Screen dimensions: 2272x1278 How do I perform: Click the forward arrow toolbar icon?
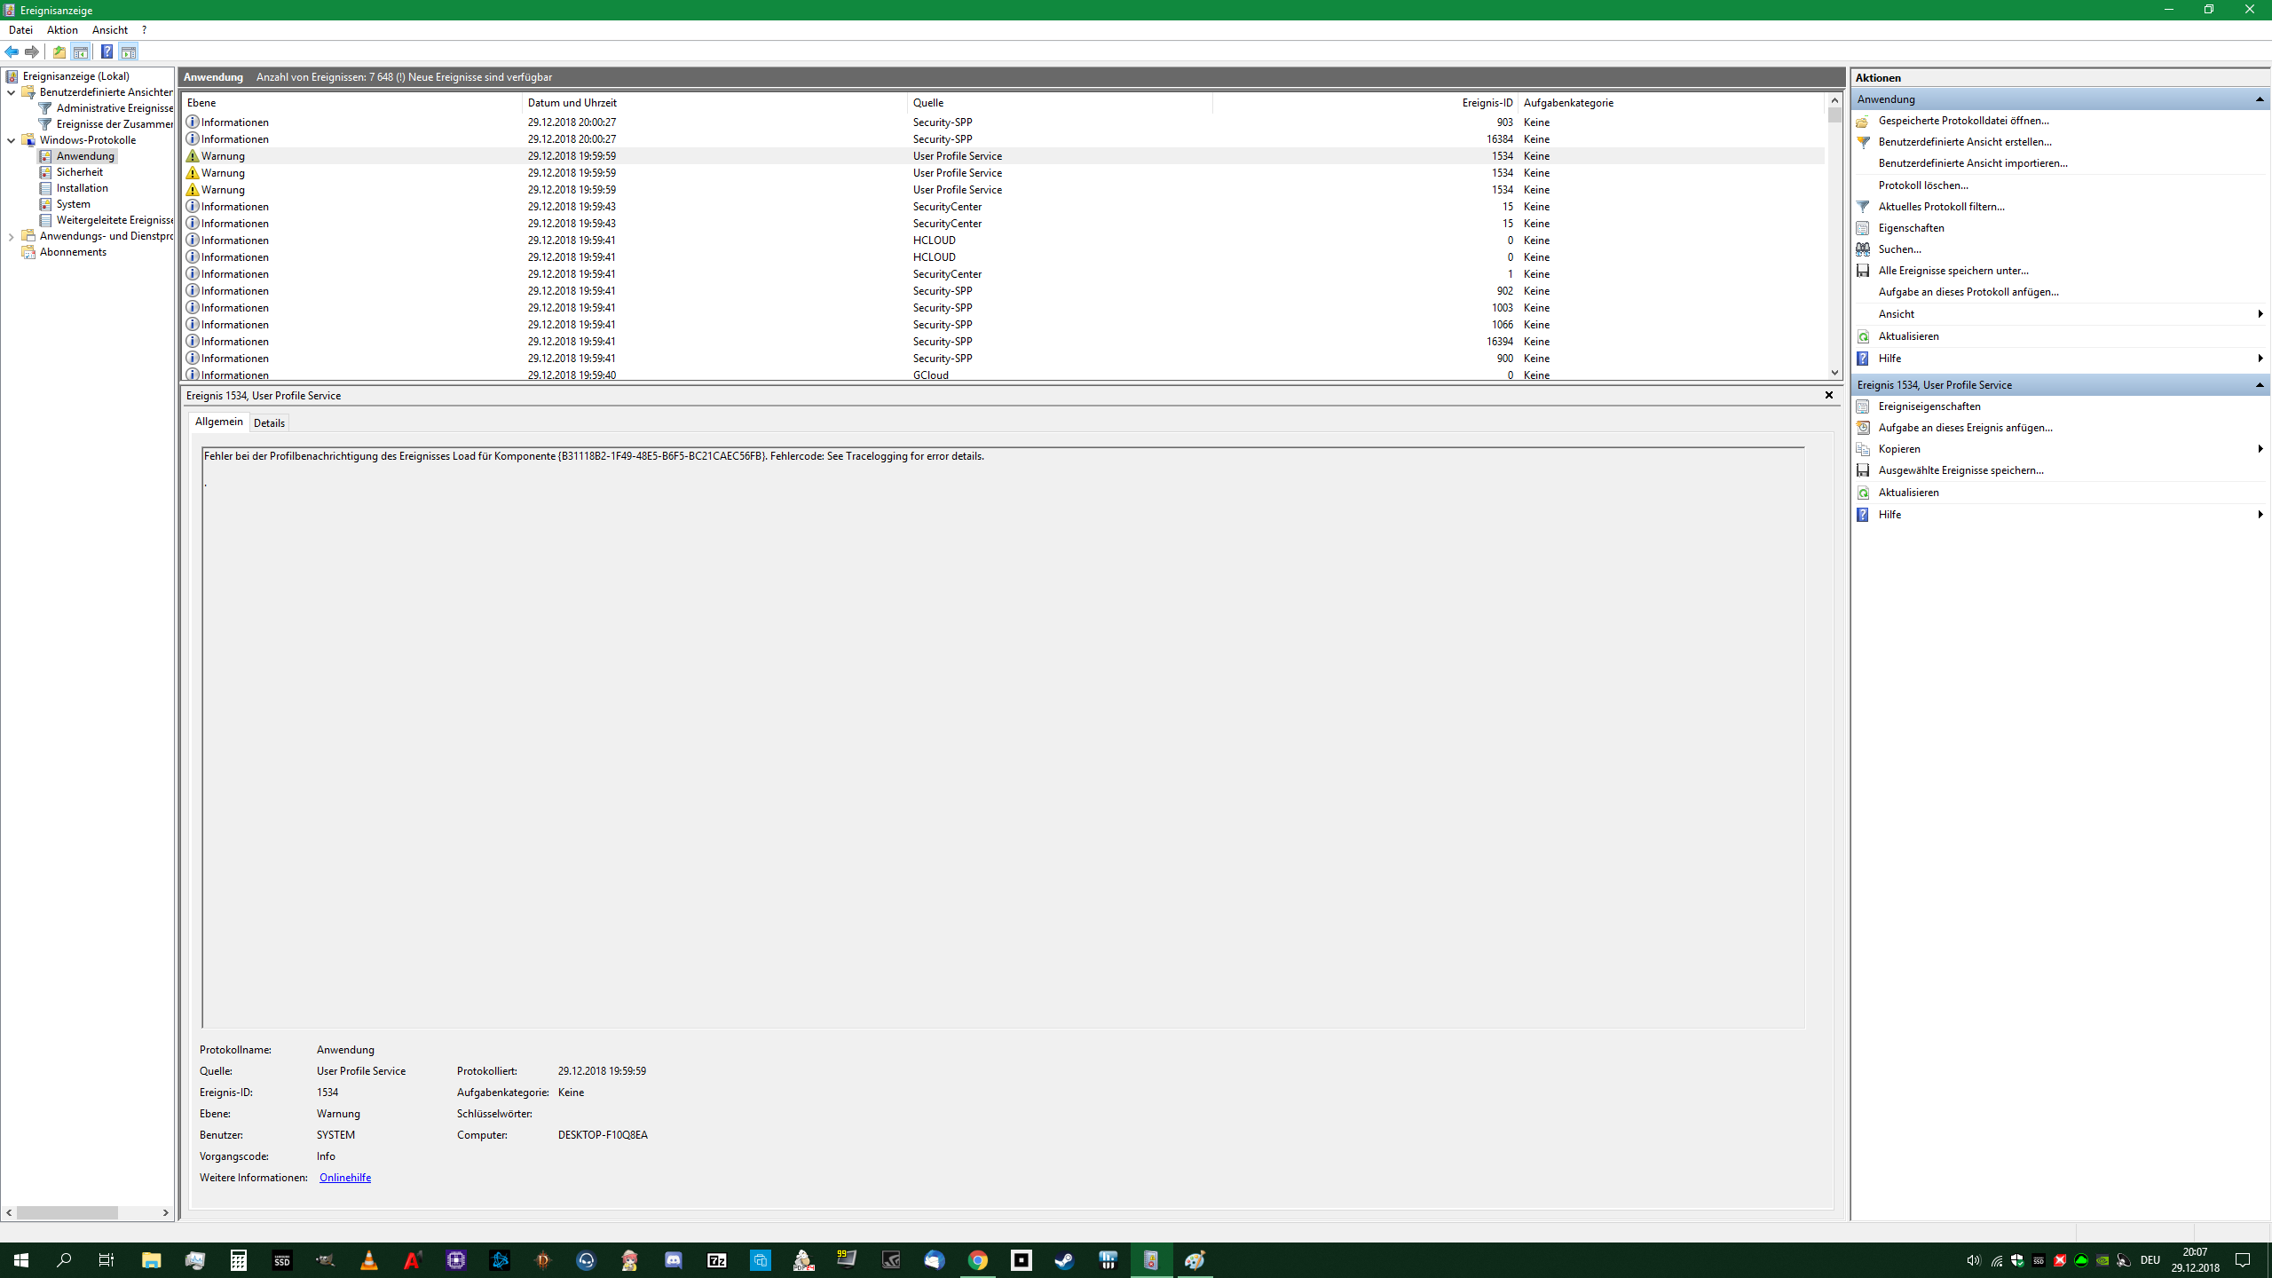[x=32, y=51]
